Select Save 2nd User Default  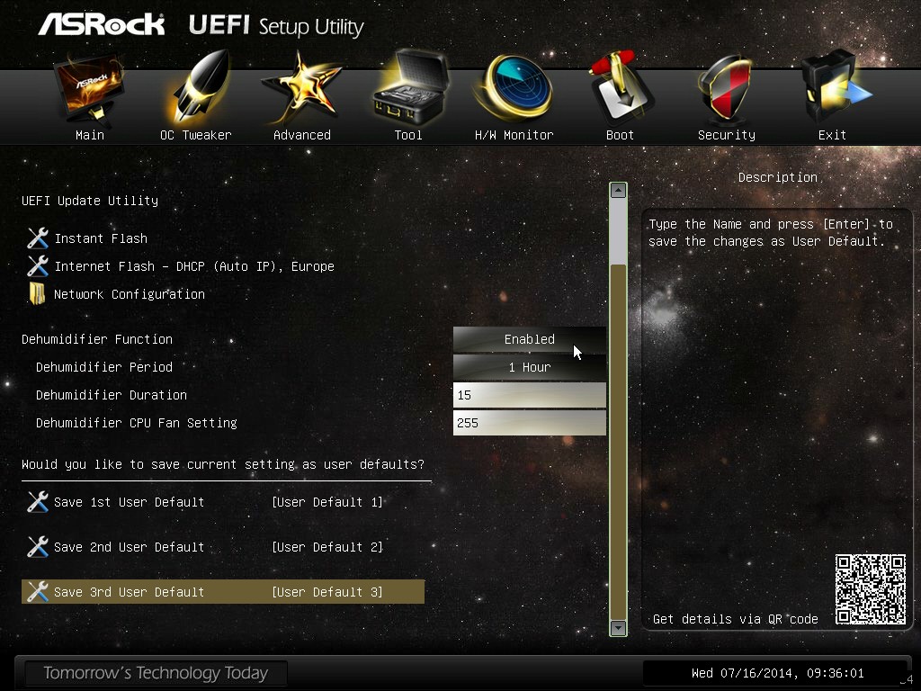pyautogui.click(x=129, y=547)
